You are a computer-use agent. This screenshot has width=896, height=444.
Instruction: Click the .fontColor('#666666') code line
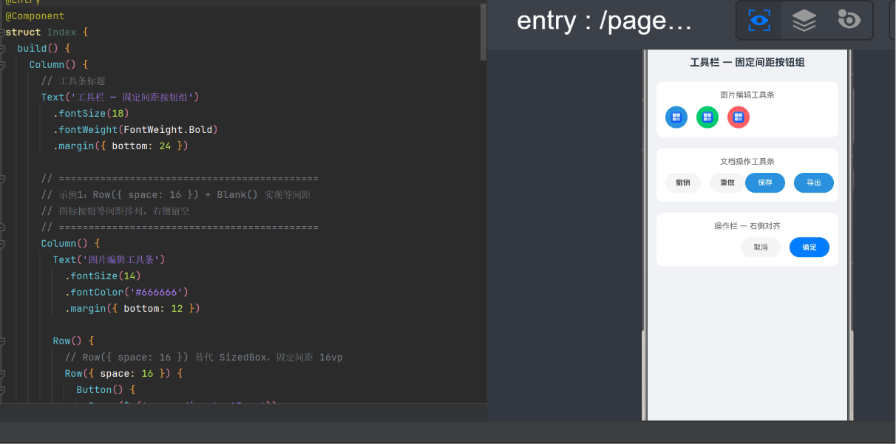(x=126, y=292)
